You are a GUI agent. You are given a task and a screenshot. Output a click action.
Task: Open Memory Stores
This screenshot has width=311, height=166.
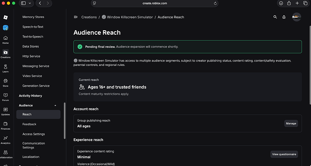tap(33, 17)
